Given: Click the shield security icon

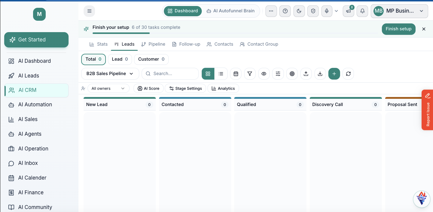Looking at the screenshot, I should (x=313, y=11).
